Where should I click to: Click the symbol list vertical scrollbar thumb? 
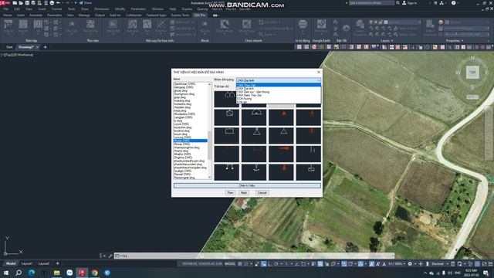tap(209, 145)
